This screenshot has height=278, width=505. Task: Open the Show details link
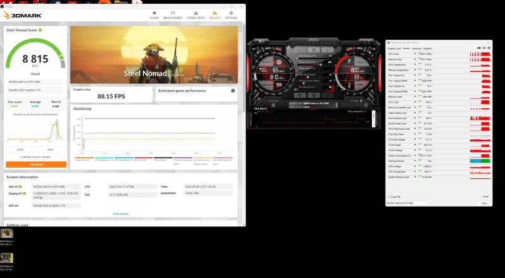coord(121,214)
